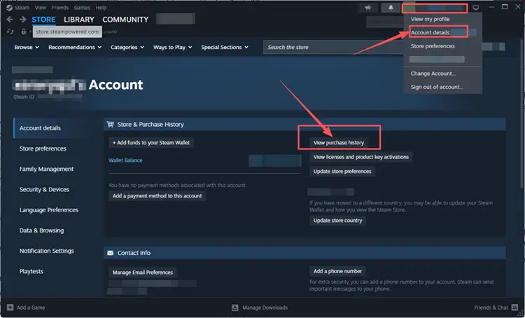Image resolution: width=525 pixels, height=318 pixels.
Task: Choose Change Account... option
Action: 433,74
